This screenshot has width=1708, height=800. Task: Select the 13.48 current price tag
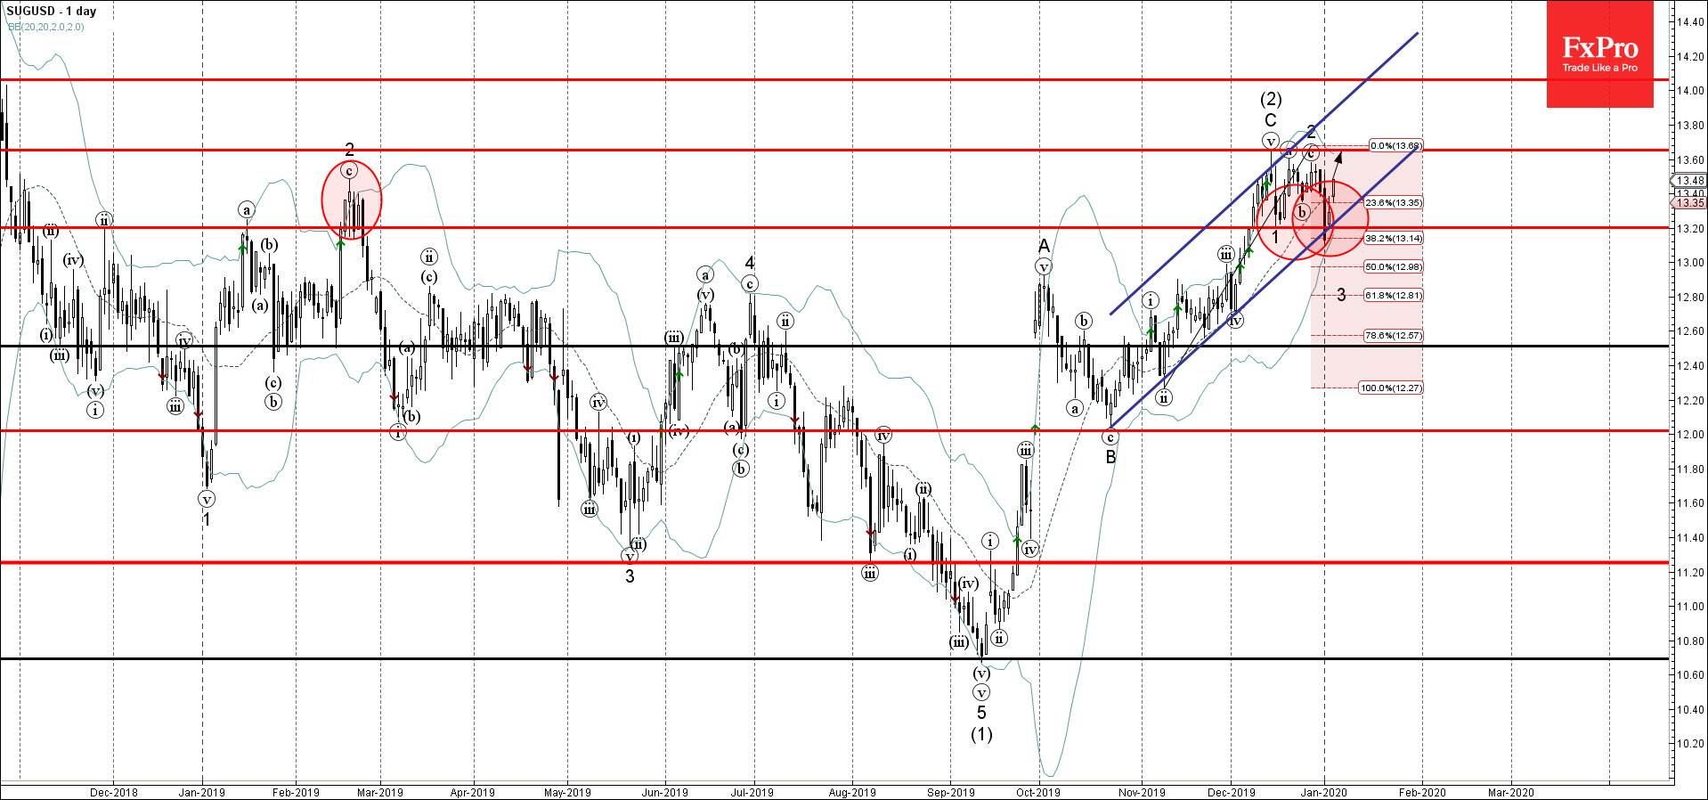pos(1689,180)
